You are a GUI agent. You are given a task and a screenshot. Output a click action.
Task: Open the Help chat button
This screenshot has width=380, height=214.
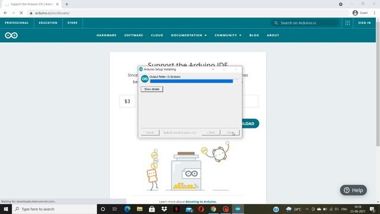[x=353, y=190]
